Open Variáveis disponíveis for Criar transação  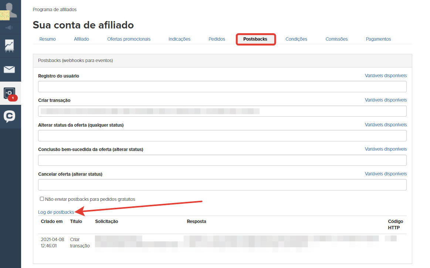point(386,100)
